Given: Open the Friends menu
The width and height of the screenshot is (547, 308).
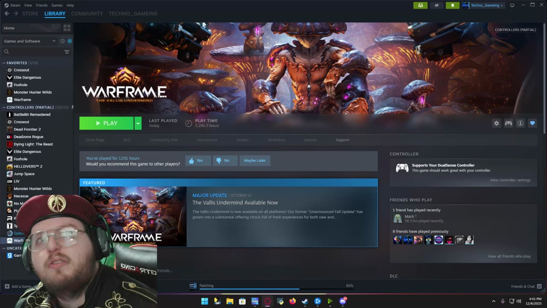Looking at the screenshot, I should [x=42, y=5].
